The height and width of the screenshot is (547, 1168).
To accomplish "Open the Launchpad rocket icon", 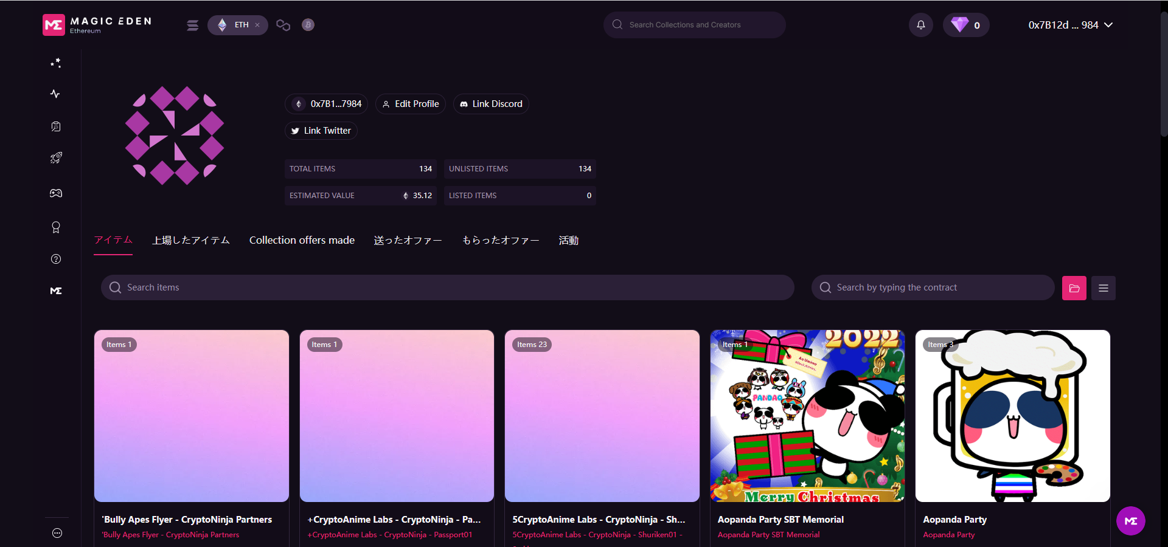I will click(56, 158).
